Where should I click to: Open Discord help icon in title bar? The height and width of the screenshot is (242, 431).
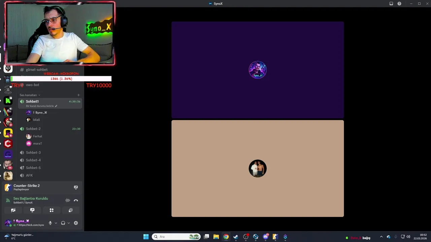point(399,4)
